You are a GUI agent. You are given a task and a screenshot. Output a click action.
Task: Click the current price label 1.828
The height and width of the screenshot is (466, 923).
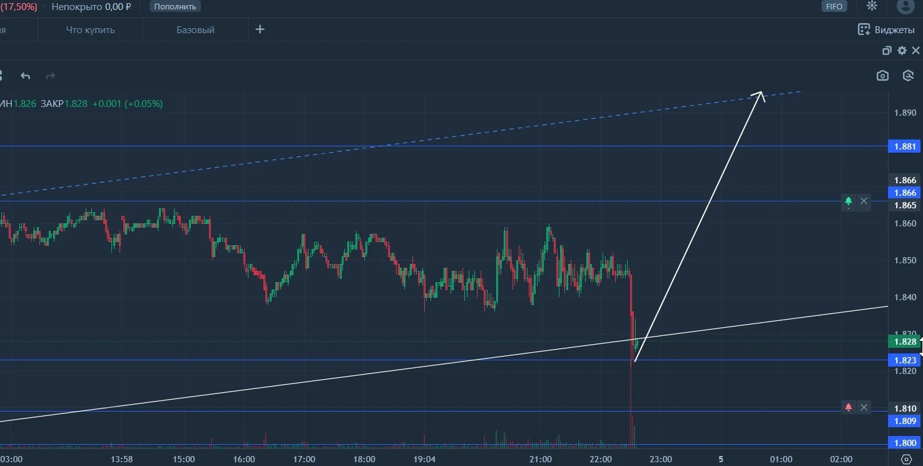(905, 342)
